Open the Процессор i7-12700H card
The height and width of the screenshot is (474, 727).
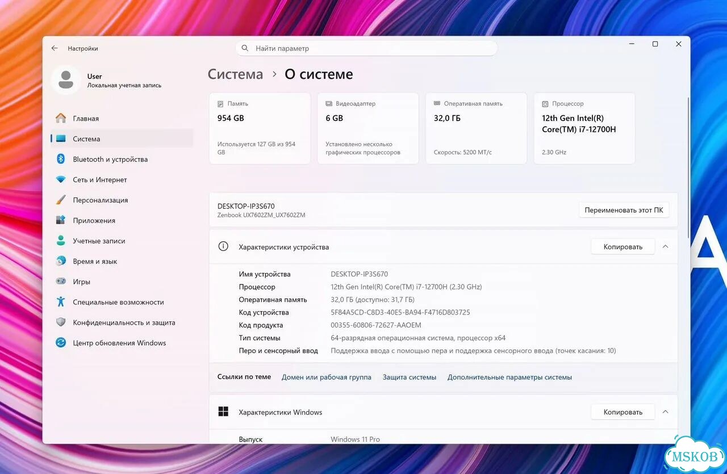[x=584, y=128]
